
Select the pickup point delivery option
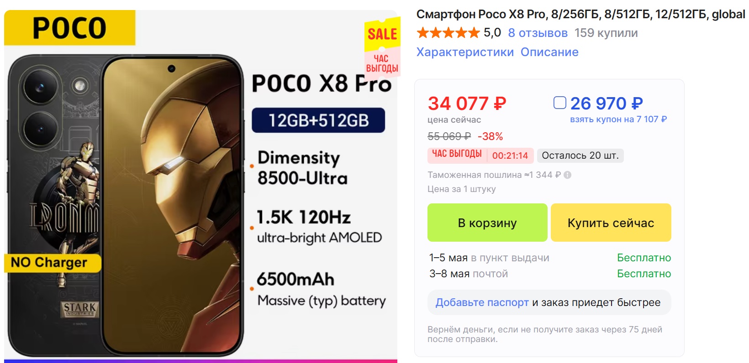pyautogui.click(x=489, y=258)
